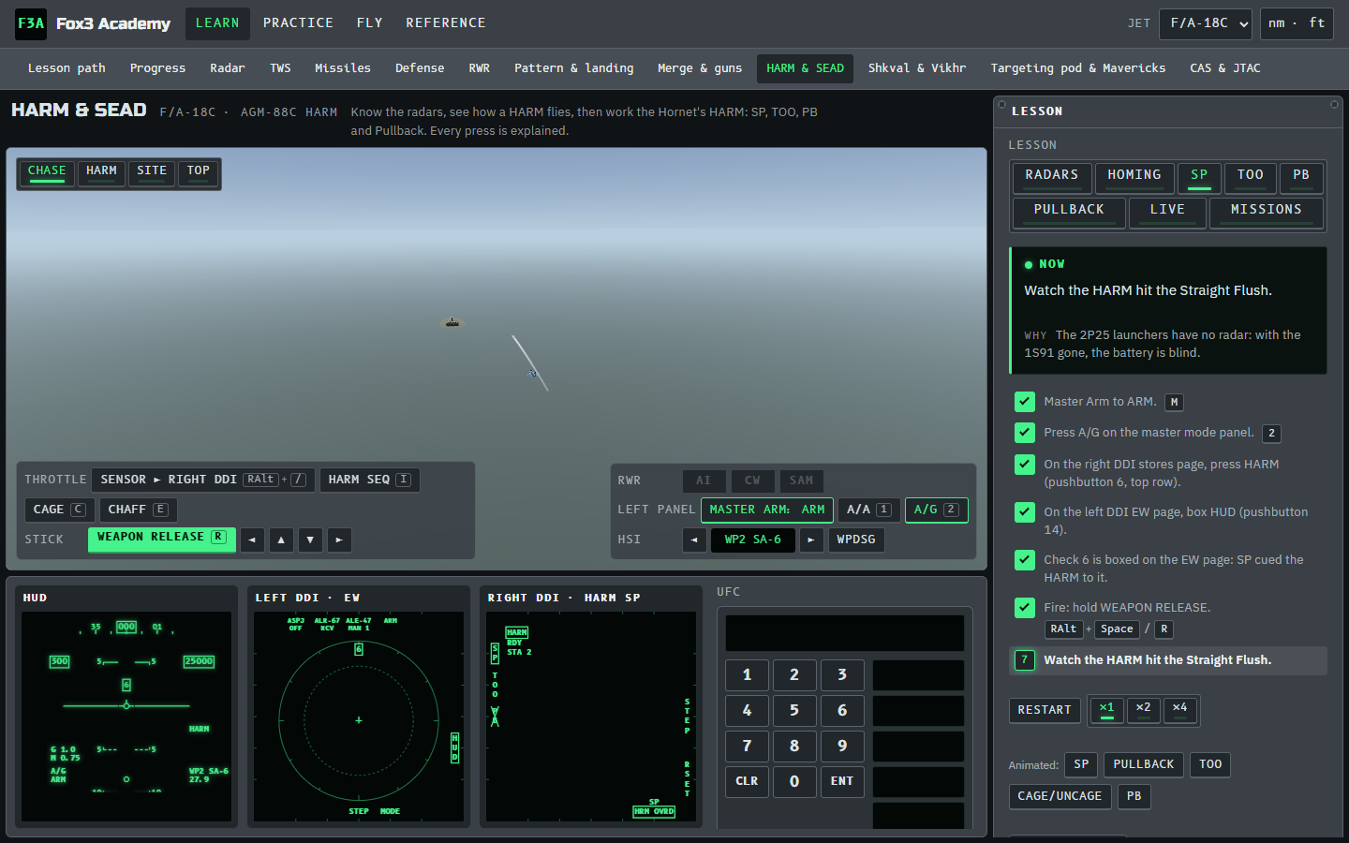Viewport: 1349px width, 843px height.
Task: Click UFC keypad ENT key
Action: [x=842, y=781]
